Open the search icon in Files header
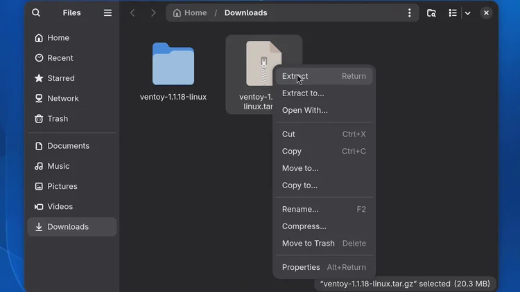 coord(36,13)
